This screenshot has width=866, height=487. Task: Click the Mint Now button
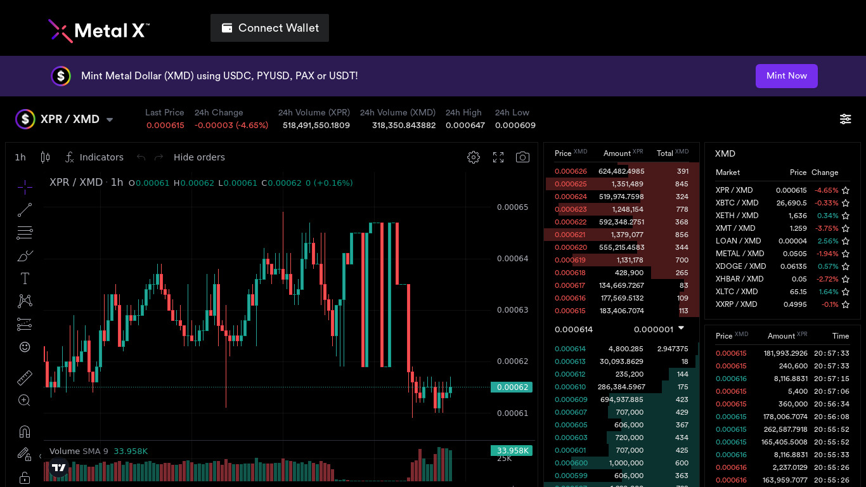coord(786,76)
